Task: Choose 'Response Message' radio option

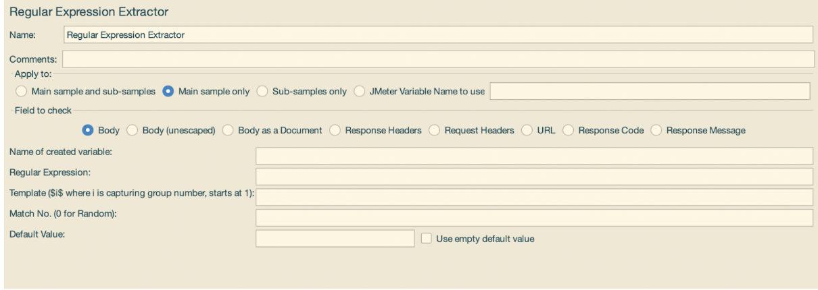Action: coord(656,130)
